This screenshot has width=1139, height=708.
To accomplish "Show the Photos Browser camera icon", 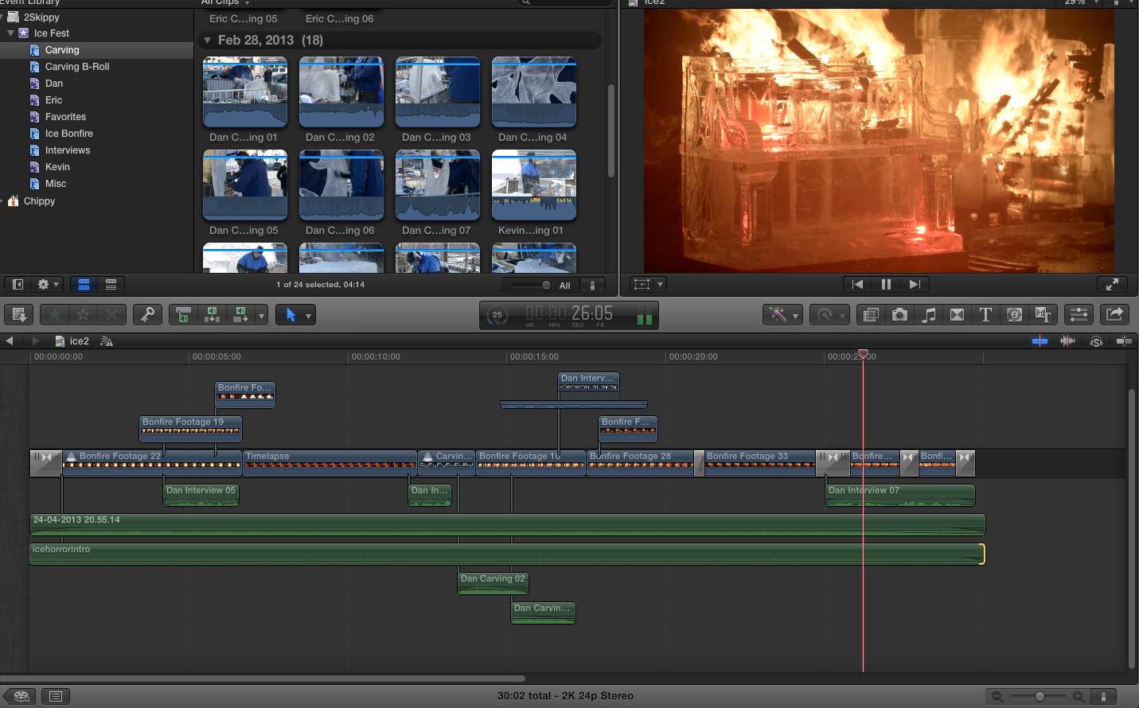I will click(x=899, y=315).
